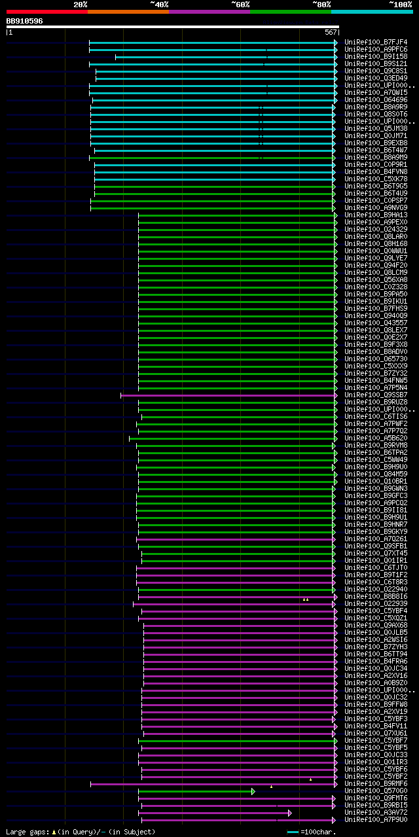The width and height of the screenshot is (419, 837).
Task: Select label UniRef100_O24329
Action: click(x=376, y=229)
